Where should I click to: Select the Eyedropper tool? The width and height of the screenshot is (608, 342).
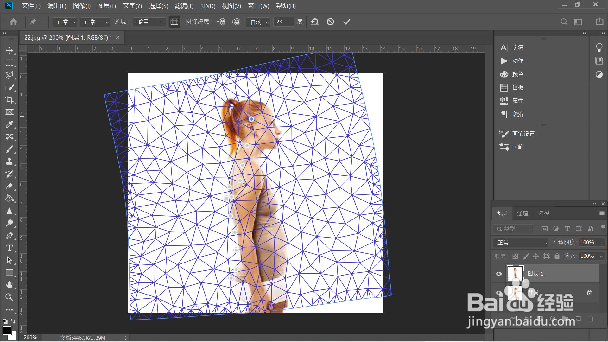pyautogui.click(x=9, y=124)
